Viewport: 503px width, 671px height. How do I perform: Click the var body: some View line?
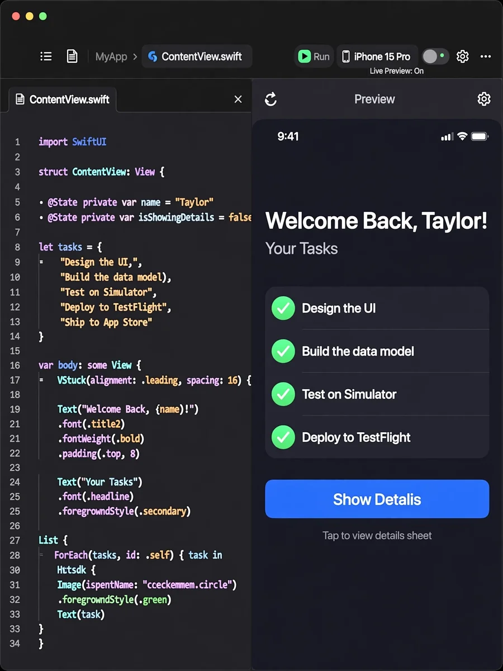[x=90, y=365]
